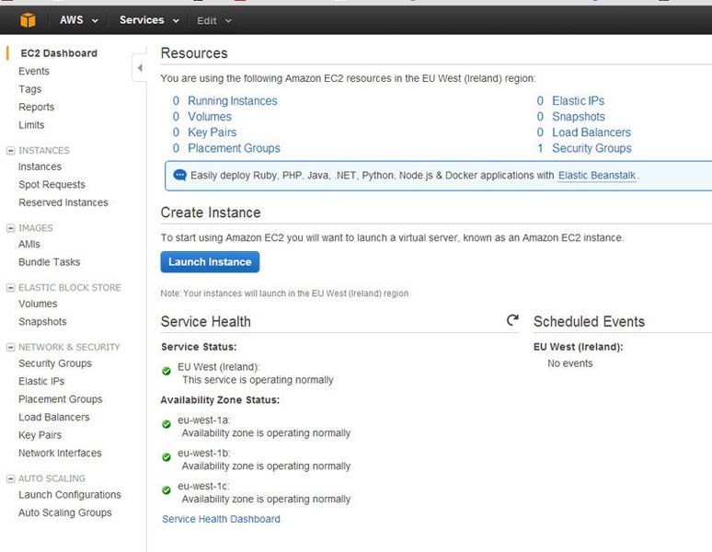Click the 'Create Instance' heading
This screenshot has height=552, width=712.
point(211,213)
